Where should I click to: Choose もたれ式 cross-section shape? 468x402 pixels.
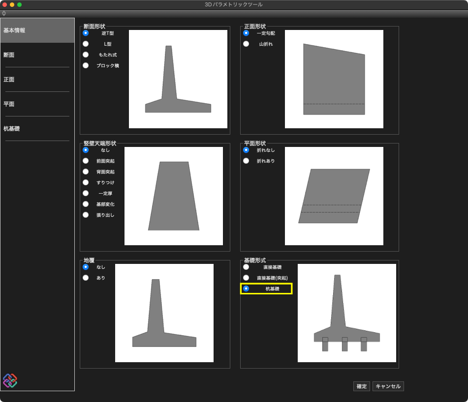point(86,55)
